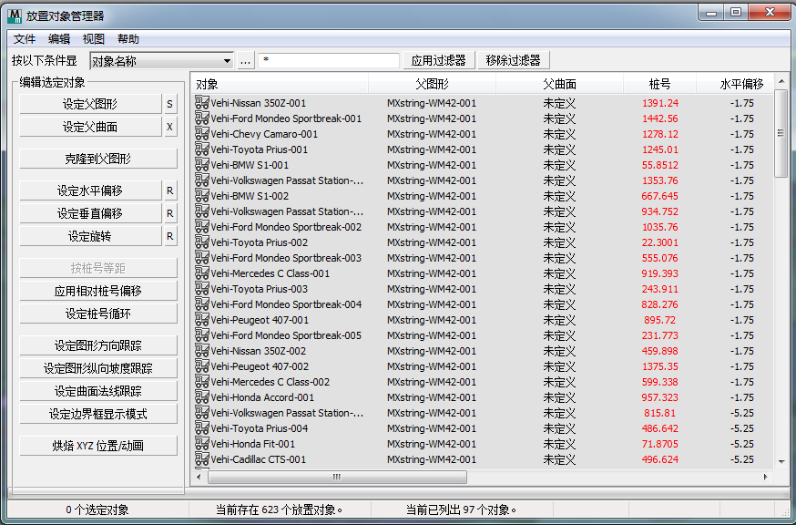
Task: Click the icon of Vehi-Peugeot 407-002
Action: (201, 366)
